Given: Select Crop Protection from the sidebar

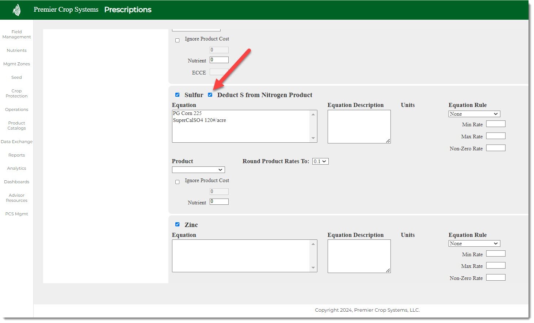Looking at the screenshot, I should click(16, 93).
